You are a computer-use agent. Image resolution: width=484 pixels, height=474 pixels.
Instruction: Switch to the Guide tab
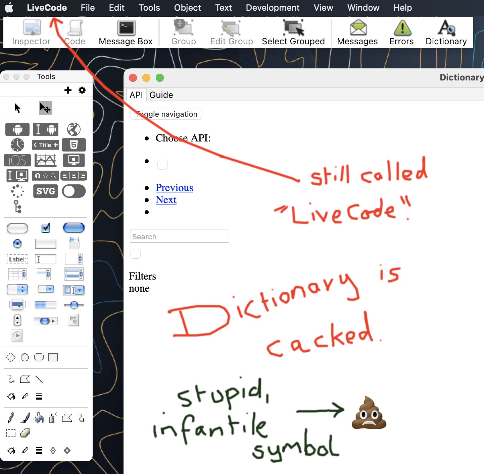[161, 95]
